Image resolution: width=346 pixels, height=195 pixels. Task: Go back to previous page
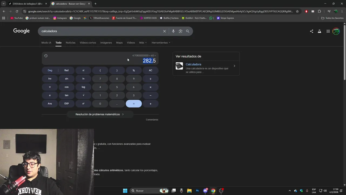click(4, 11)
